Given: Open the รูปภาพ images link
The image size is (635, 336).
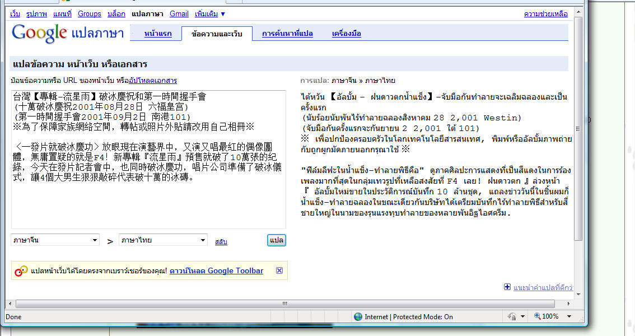Looking at the screenshot, I should coord(36,14).
